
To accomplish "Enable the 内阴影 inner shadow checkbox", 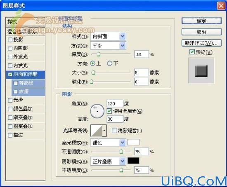I will click(x=10, y=48).
